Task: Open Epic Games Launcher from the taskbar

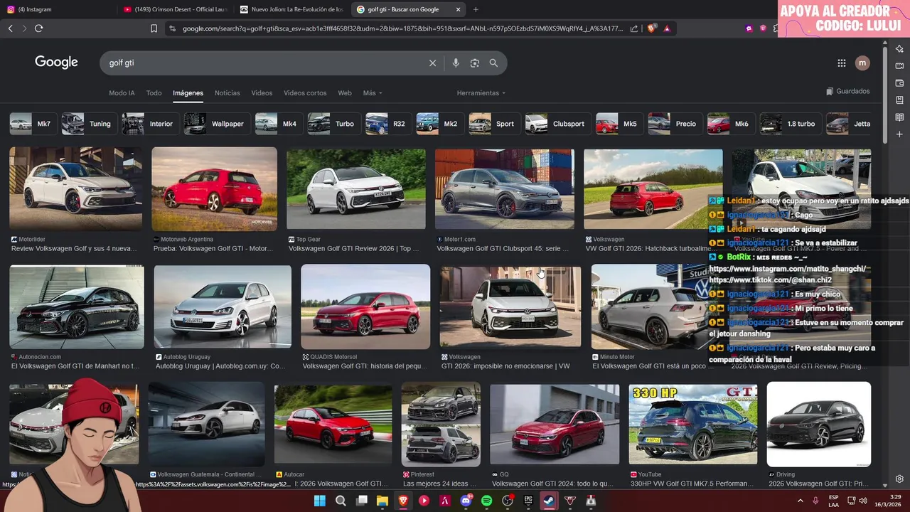Action: [528, 501]
